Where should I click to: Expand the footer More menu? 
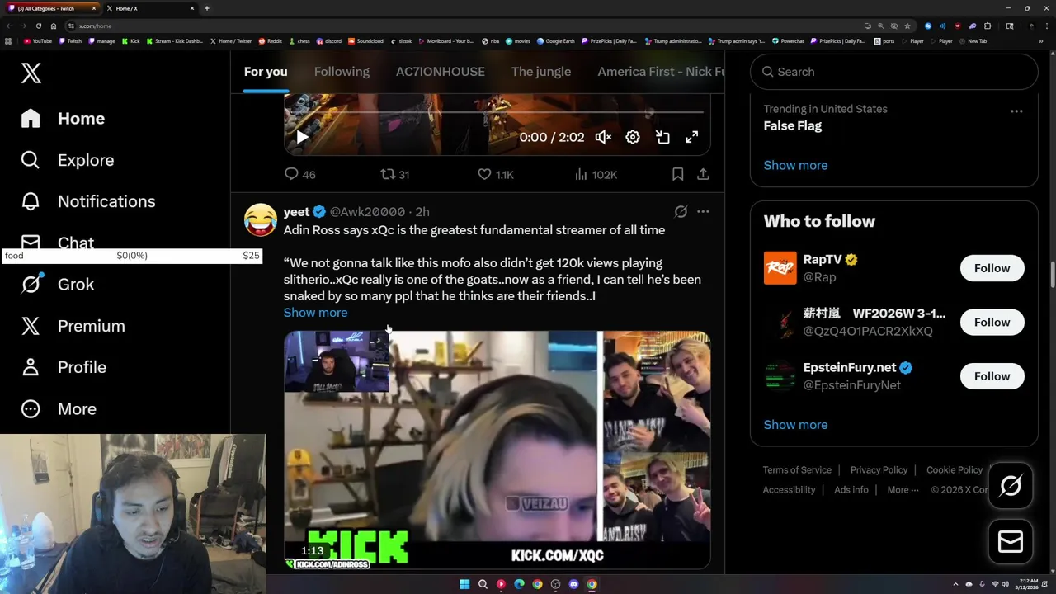point(903,490)
